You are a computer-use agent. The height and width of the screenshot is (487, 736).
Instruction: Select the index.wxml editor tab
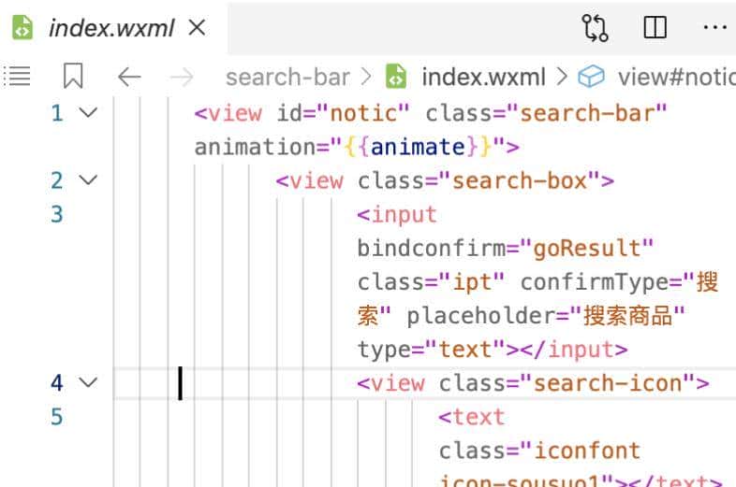(112, 28)
